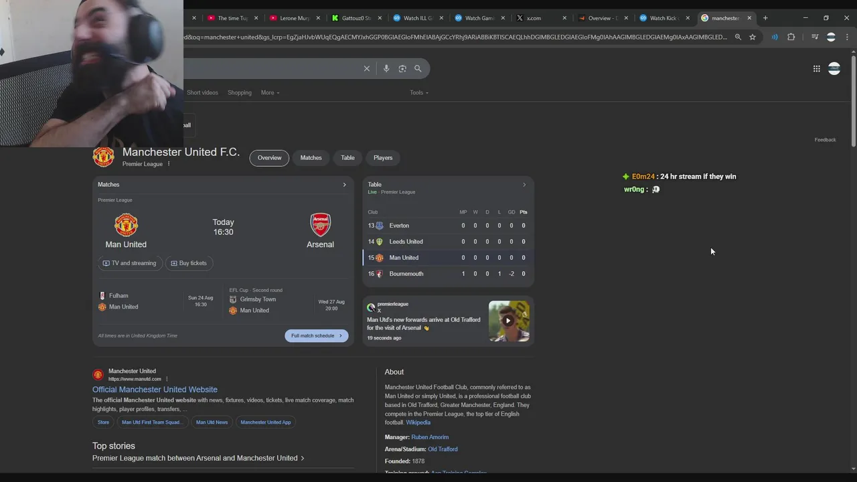Image resolution: width=857 pixels, height=482 pixels.
Task: Open the Chrome profile icon in the toolbar
Action: pyautogui.click(x=831, y=37)
